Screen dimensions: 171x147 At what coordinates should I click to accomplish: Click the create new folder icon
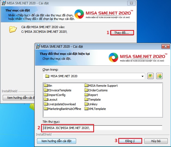pyautogui.click(x=159, y=76)
